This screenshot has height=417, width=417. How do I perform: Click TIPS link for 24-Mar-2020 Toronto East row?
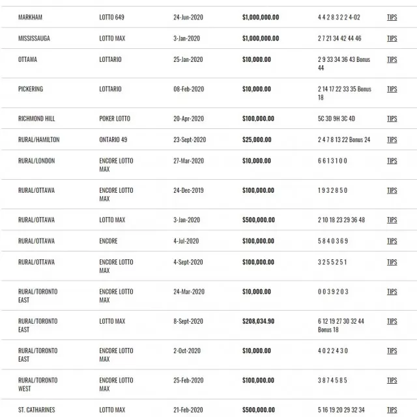pyautogui.click(x=392, y=291)
